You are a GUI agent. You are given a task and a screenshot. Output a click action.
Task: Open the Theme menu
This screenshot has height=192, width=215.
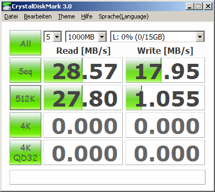pyautogui.click(x=66, y=16)
